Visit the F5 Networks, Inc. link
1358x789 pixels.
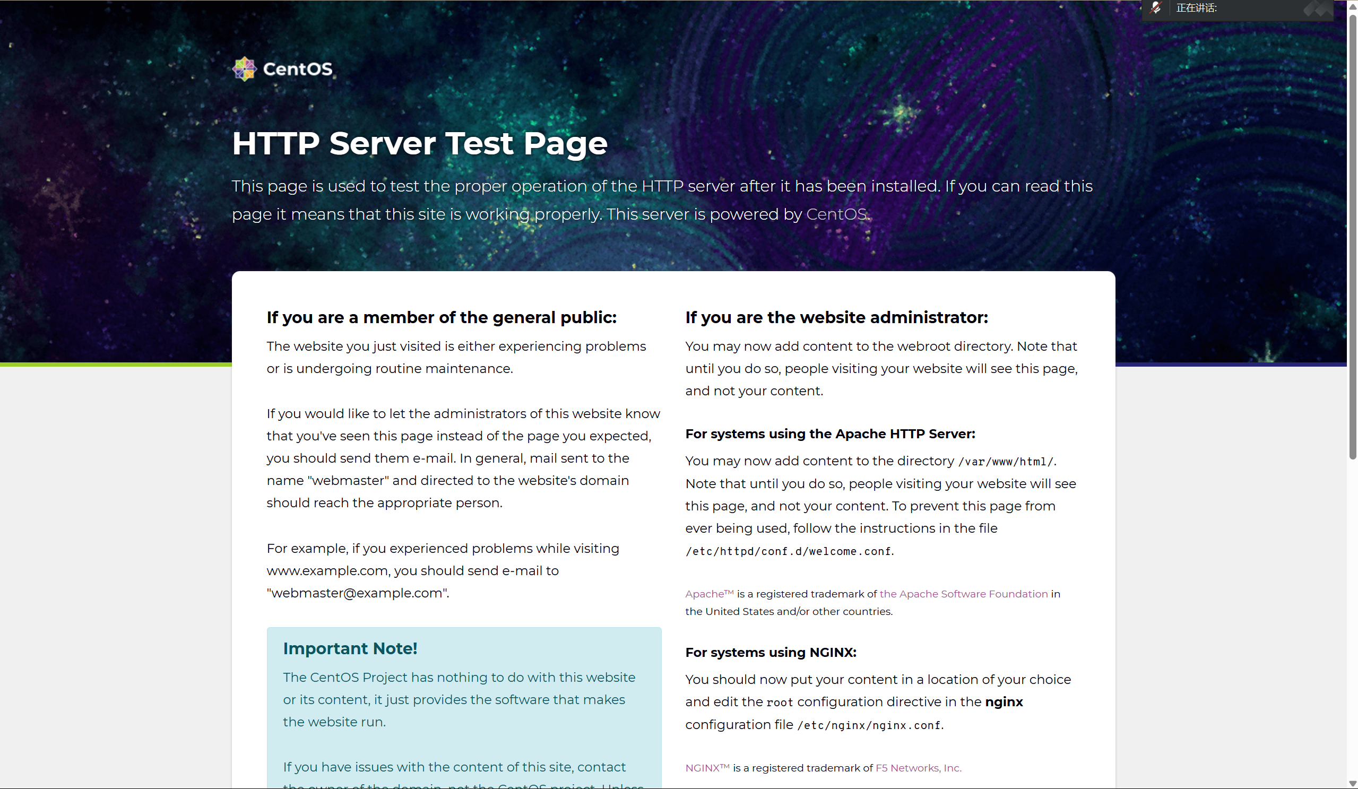tap(918, 768)
